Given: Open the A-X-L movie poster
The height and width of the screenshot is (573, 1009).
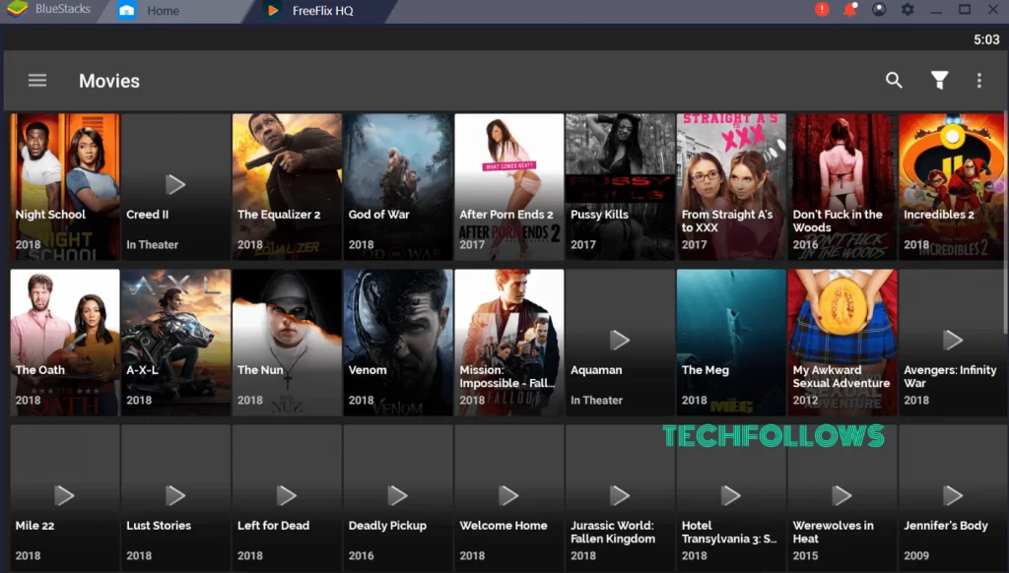Looking at the screenshot, I should point(175,343).
